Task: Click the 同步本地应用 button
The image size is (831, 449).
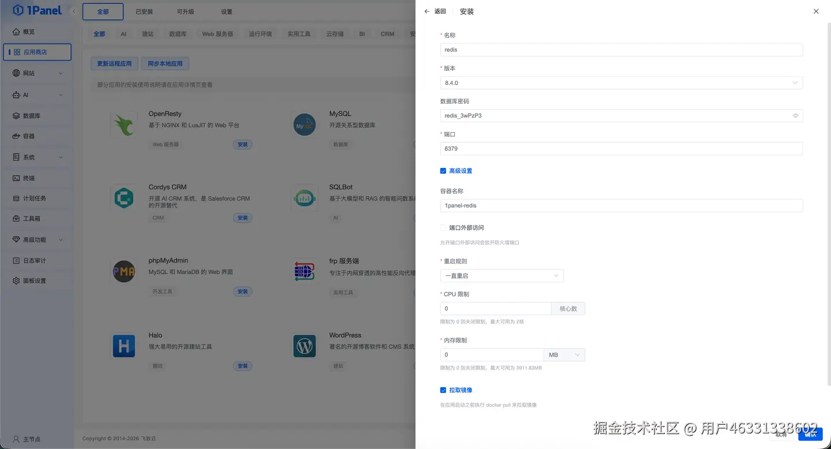Action: point(165,63)
